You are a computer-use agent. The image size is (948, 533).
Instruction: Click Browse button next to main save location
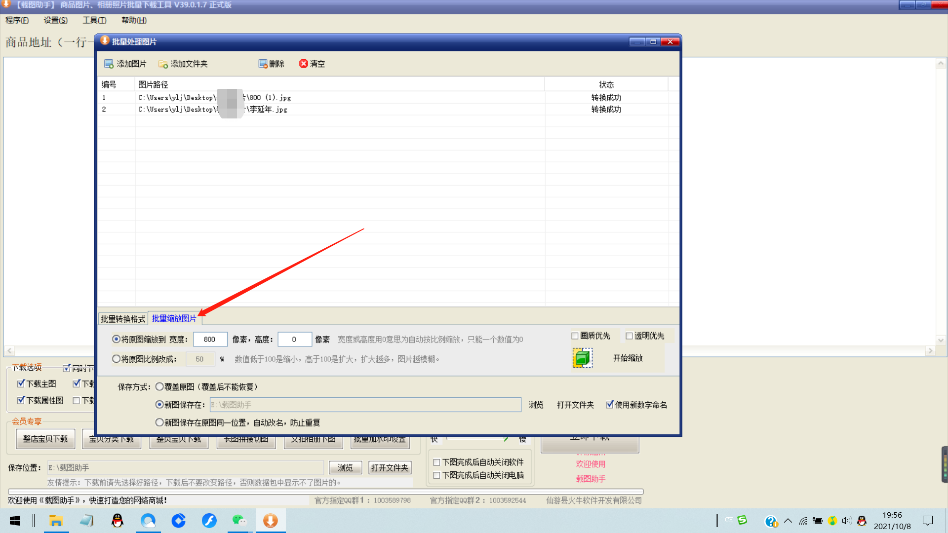click(345, 468)
